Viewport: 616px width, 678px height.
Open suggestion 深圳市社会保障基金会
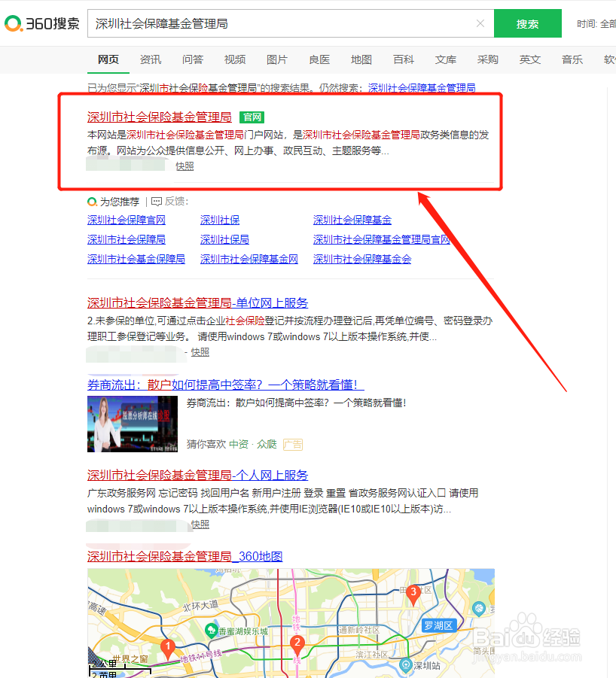click(362, 259)
